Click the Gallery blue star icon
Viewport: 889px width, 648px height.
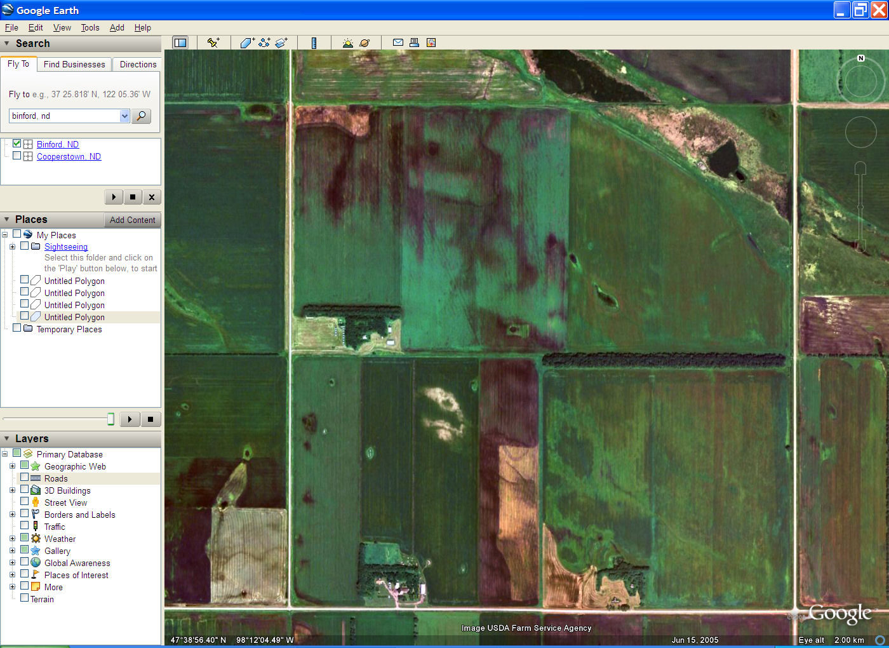(x=36, y=551)
